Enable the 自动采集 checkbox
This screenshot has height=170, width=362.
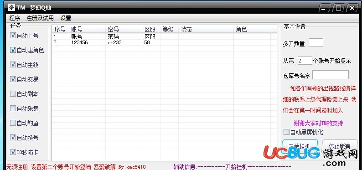click(13, 108)
